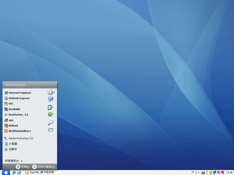Screen dimensions: 234x175
Task: Launch ResBuild from the Start menu
Action: pos(12,109)
